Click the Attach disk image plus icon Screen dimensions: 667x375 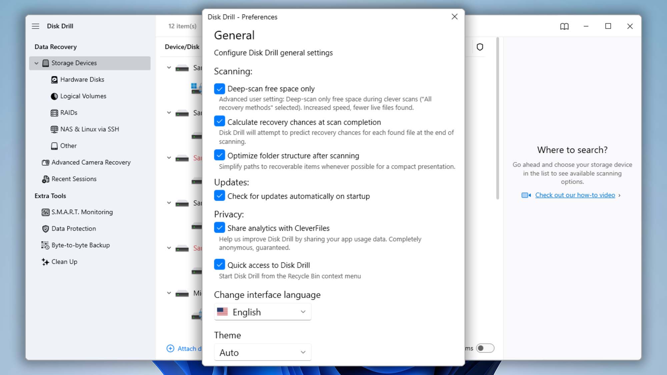tap(170, 348)
